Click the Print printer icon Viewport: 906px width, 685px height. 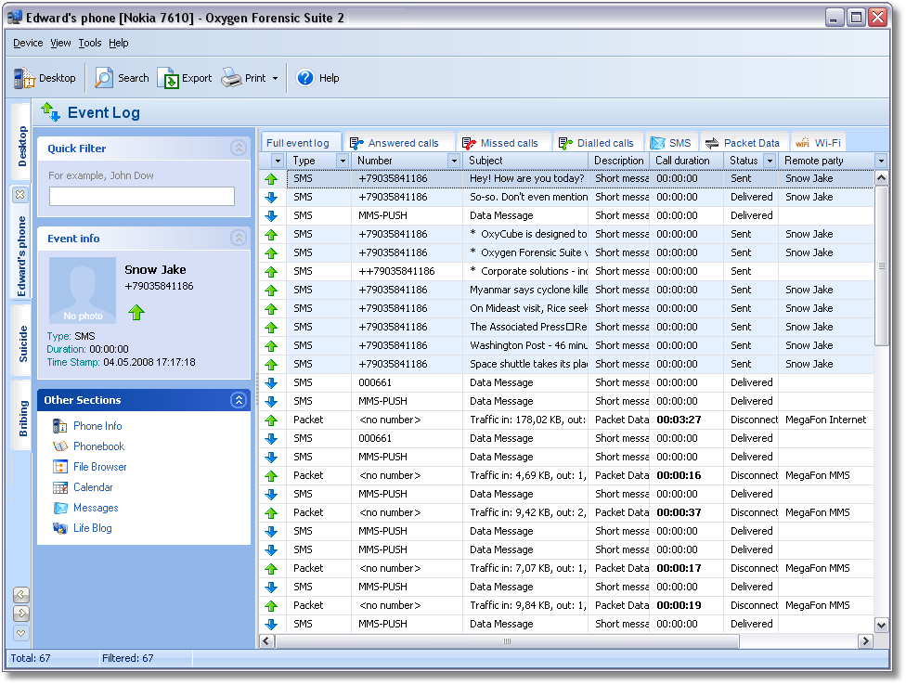231,79
